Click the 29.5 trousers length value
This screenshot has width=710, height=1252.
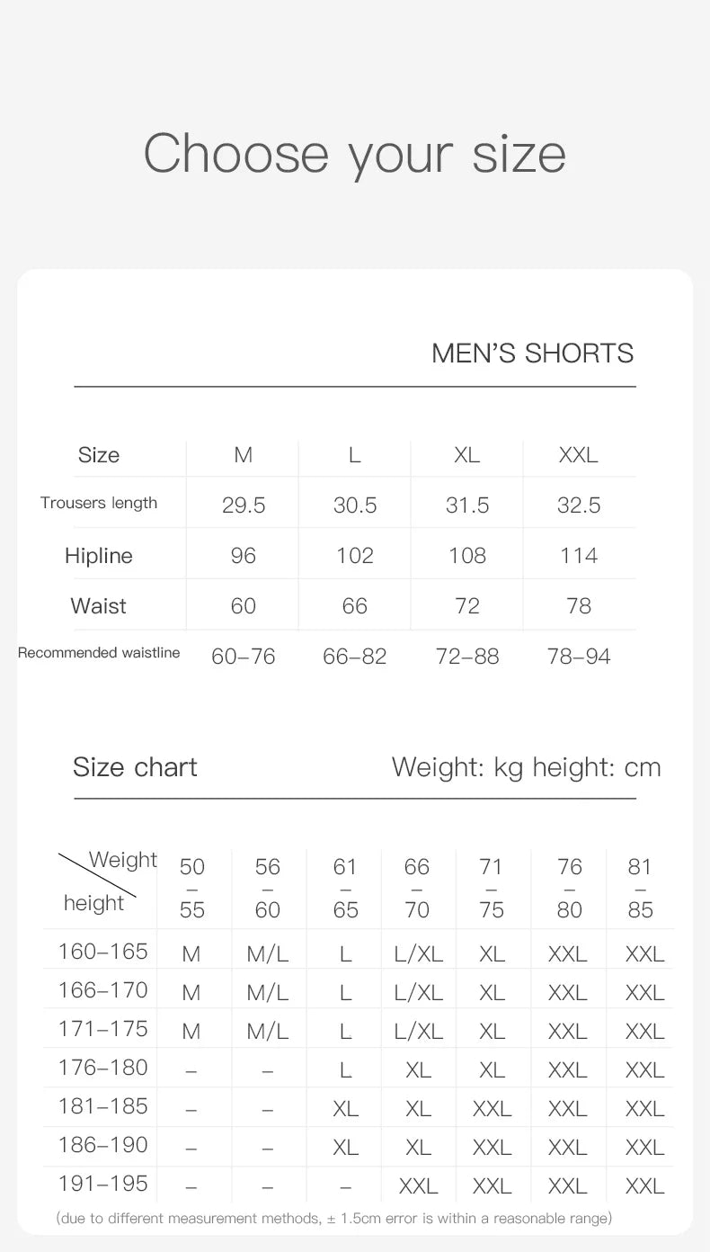pyautogui.click(x=244, y=505)
